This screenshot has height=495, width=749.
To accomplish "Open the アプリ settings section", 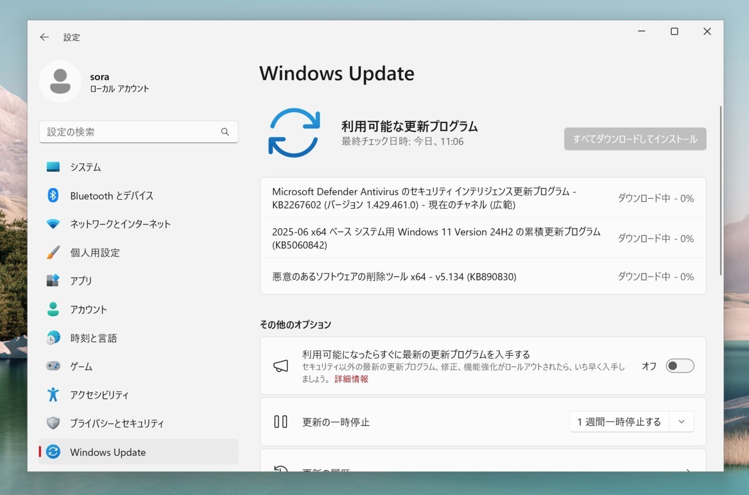I will pos(139,281).
